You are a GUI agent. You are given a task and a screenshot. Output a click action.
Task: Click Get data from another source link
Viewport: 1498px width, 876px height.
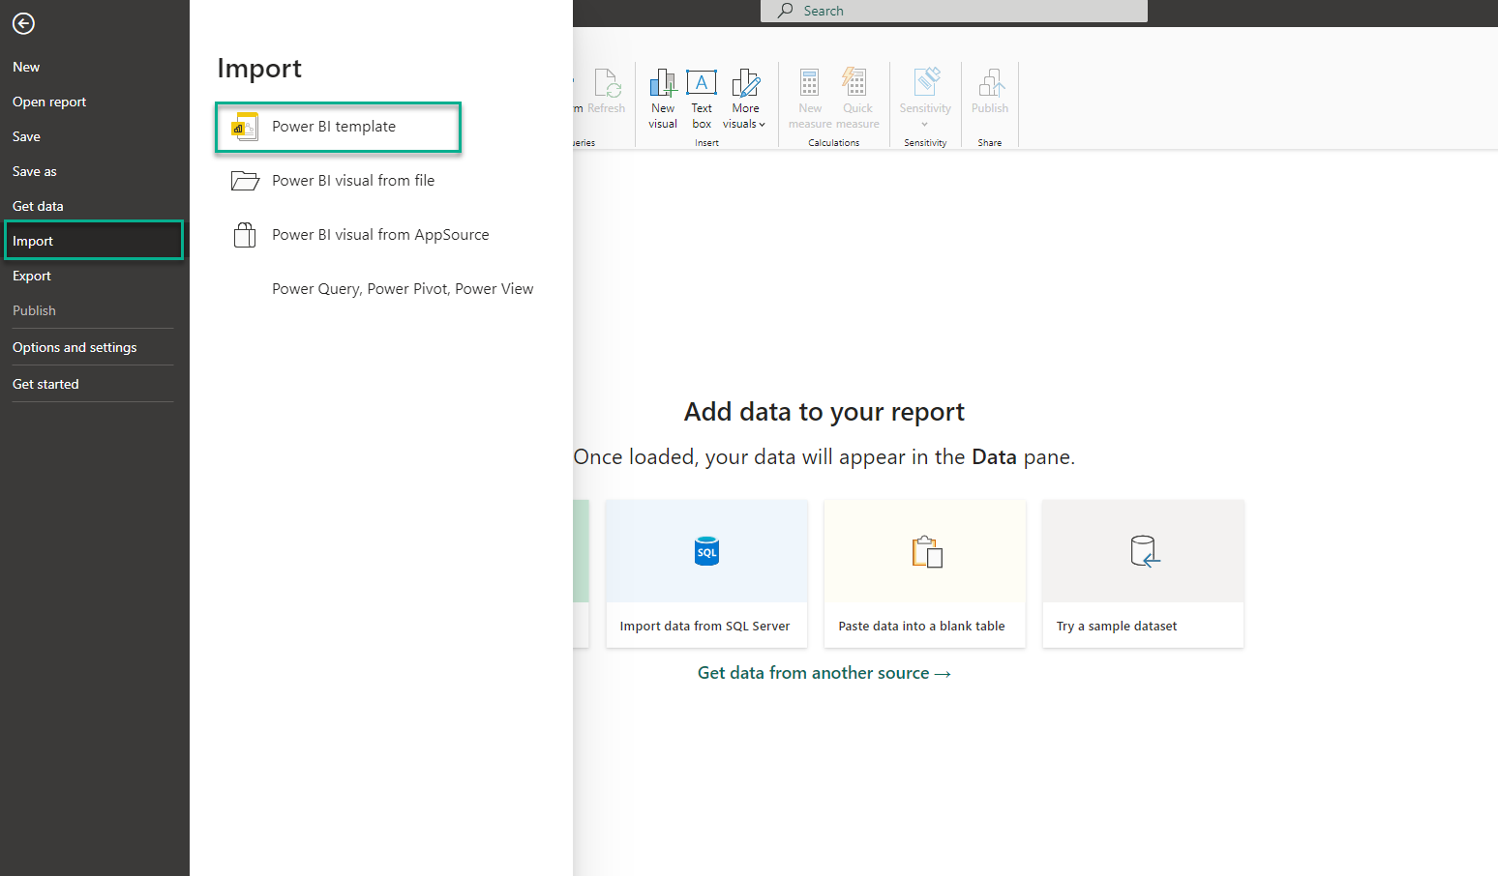(x=824, y=673)
